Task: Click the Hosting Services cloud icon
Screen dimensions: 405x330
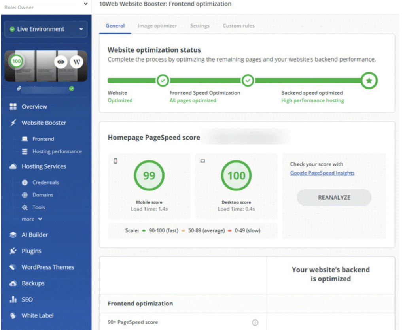Action: coord(13,167)
